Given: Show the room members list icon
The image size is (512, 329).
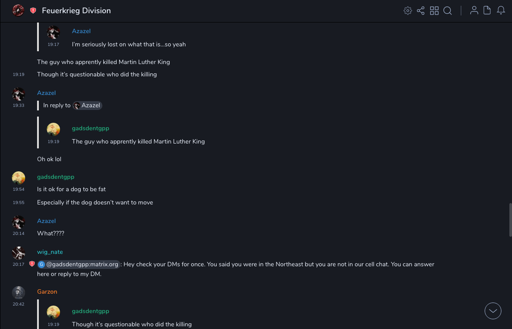Looking at the screenshot, I should click(x=474, y=11).
